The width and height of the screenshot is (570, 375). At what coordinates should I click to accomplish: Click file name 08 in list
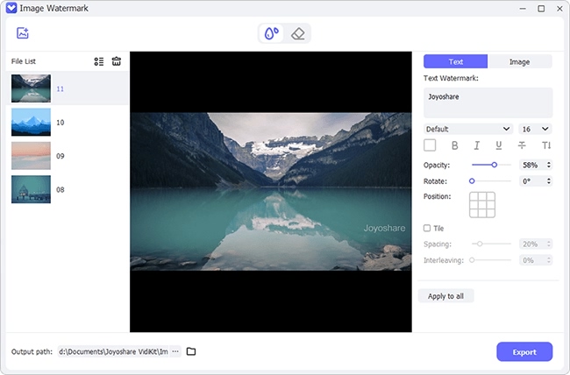[x=61, y=189]
